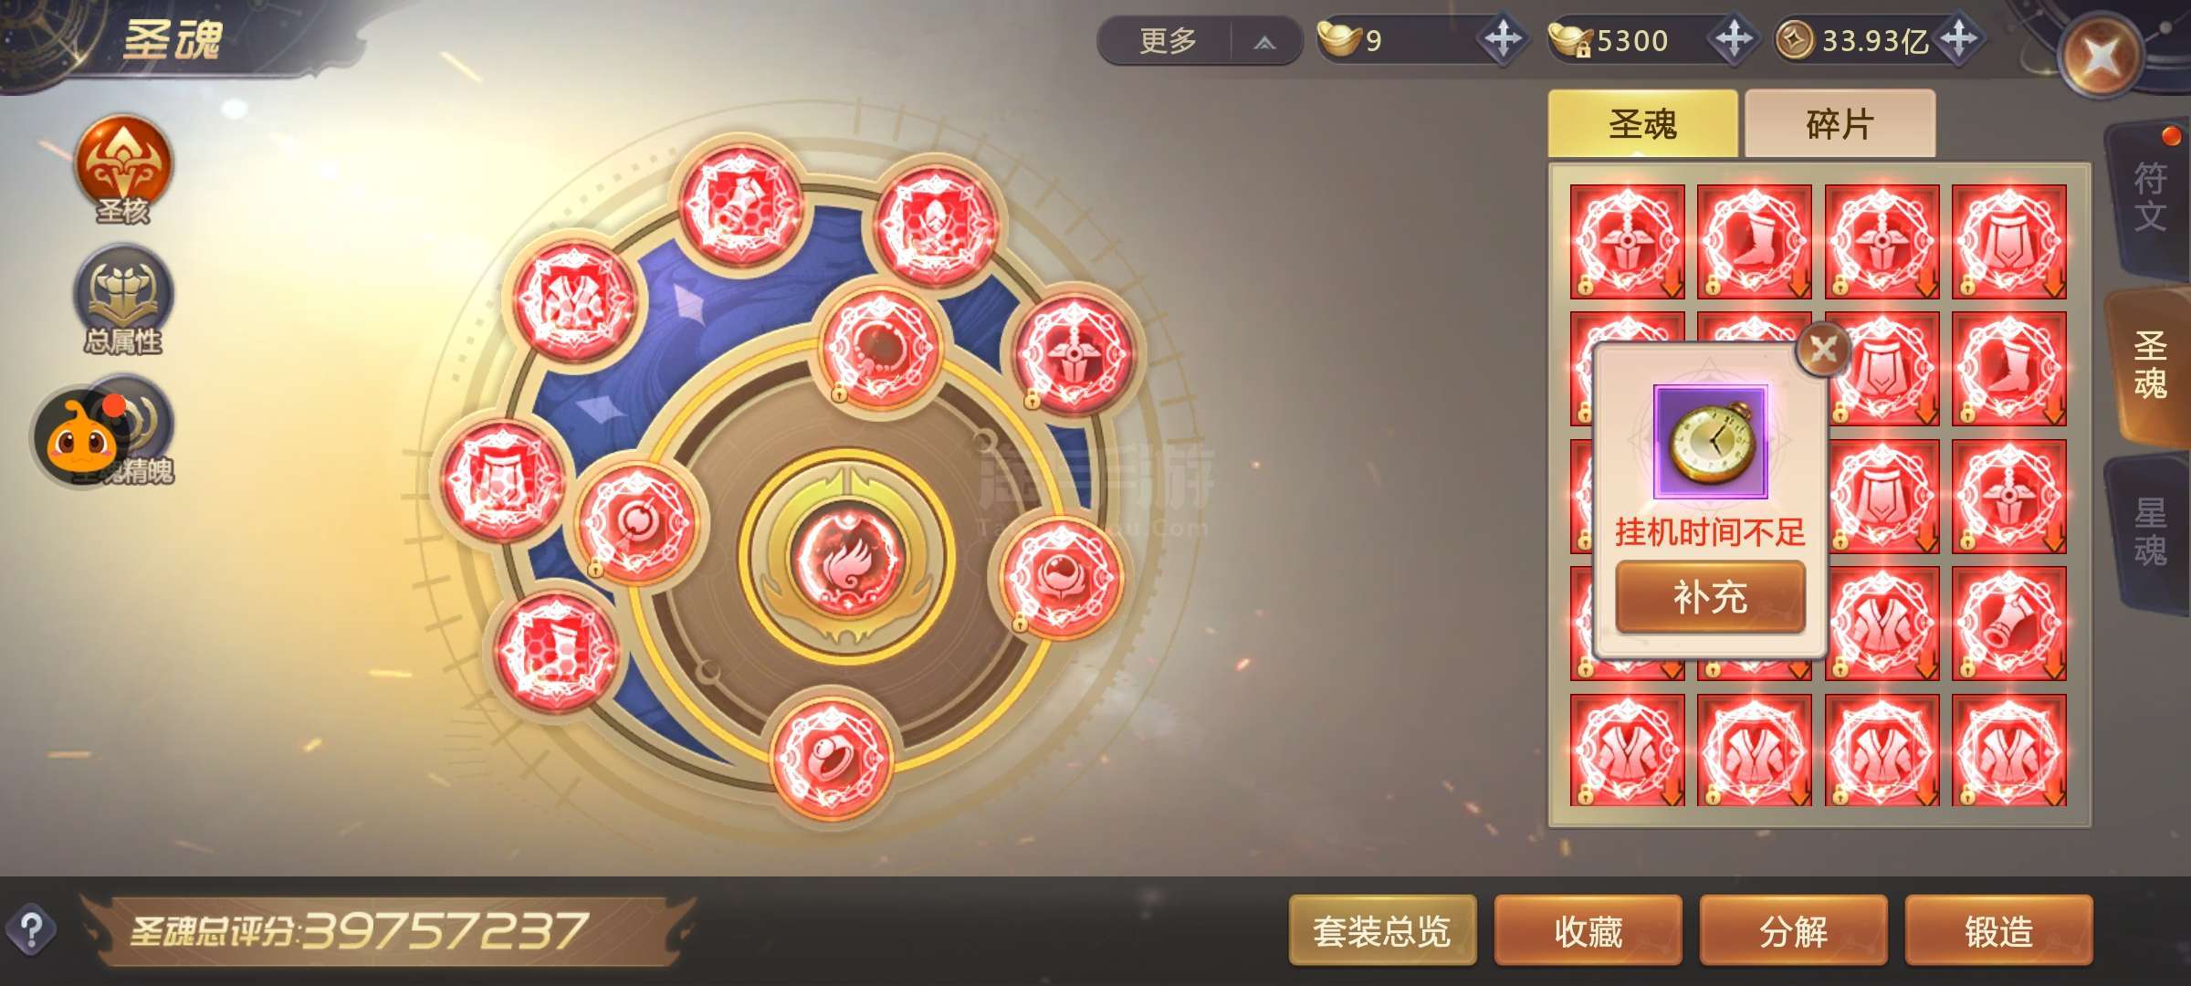2191x986 pixels.
Task: Open the 符文 rune side tab
Action: pos(2149,198)
